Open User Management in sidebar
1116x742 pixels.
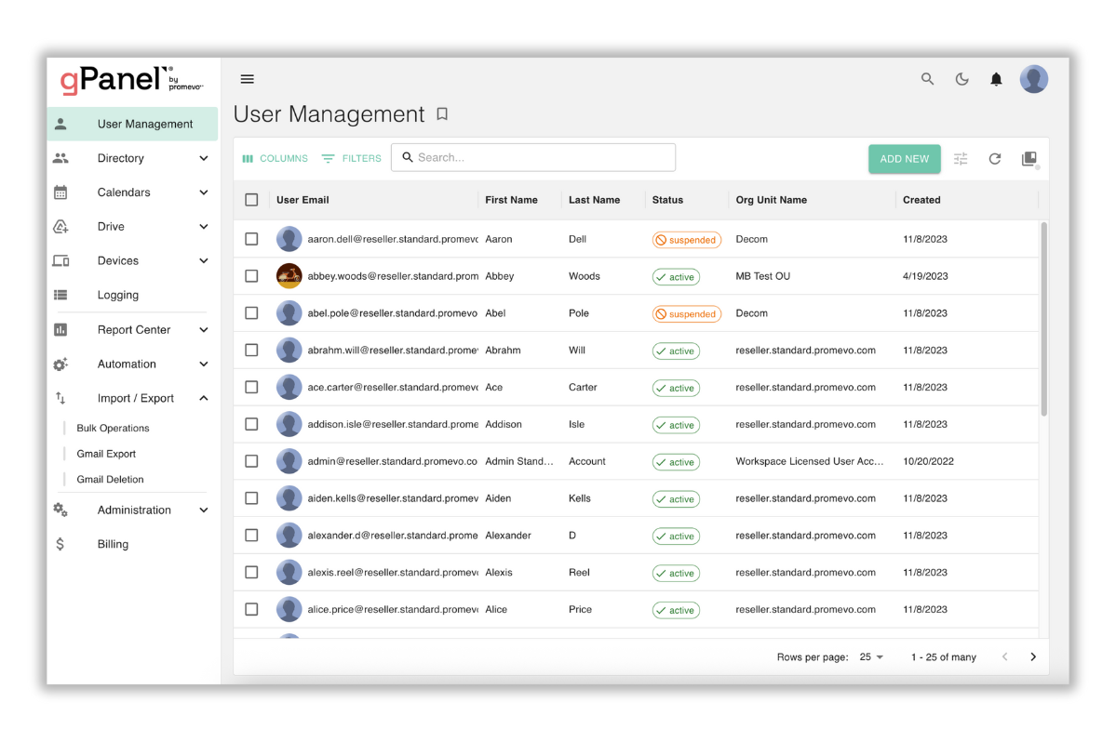tap(132, 124)
